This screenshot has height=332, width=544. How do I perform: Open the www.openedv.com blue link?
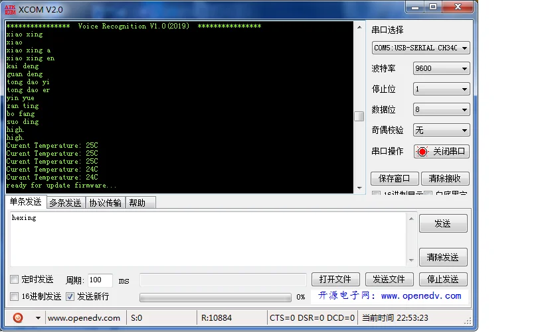coord(421,296)
